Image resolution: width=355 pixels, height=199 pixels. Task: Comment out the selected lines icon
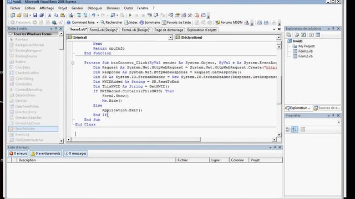pos(79,15)
